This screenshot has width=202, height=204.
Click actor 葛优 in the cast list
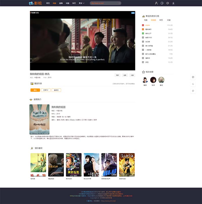point(67,120)
